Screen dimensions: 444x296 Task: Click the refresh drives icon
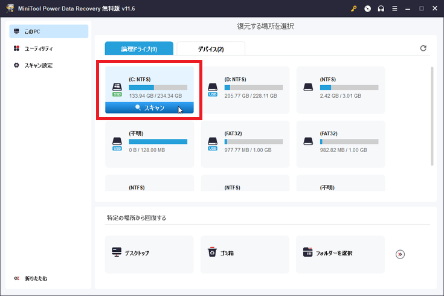tap(423, 48)
